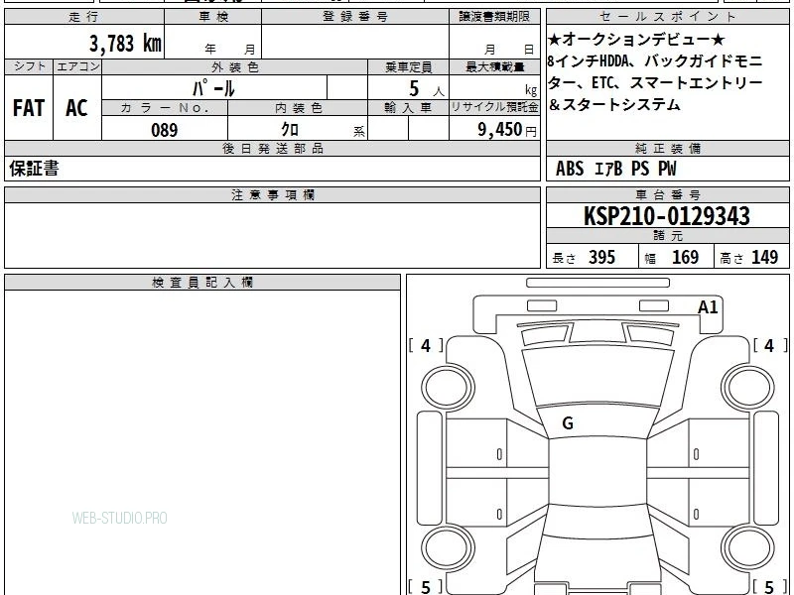Click seating capacity 5 人
Image resolution: width=794 pixels, height=595 pixels.
pos(426,89)
